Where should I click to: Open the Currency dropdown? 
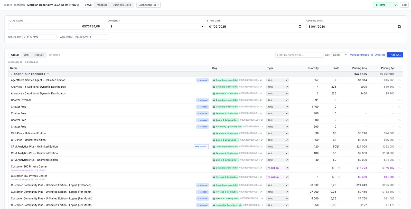click(156, 26)
